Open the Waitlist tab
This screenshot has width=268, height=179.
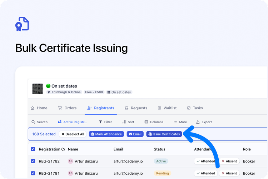(x=167, y=108)
